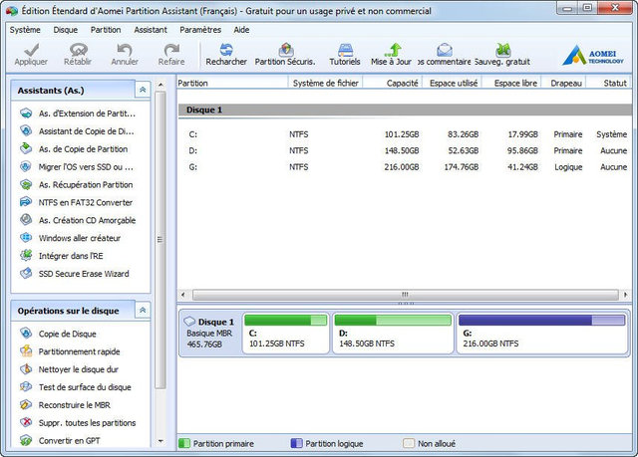This screenshot has width=638, height=457.
Task: Select Copie de Disque operation
Action: [58, 334]
